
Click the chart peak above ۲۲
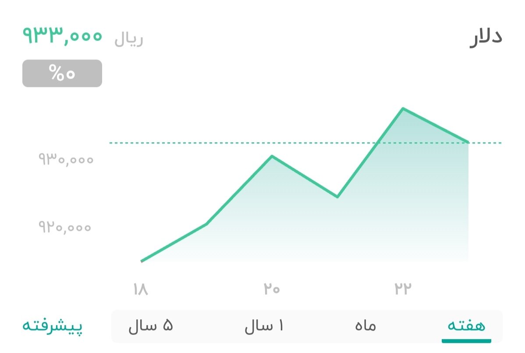[x=404, y=108]
